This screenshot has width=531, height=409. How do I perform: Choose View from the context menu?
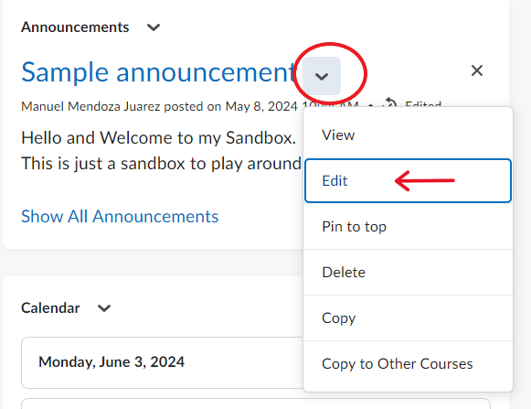(408, 135)
